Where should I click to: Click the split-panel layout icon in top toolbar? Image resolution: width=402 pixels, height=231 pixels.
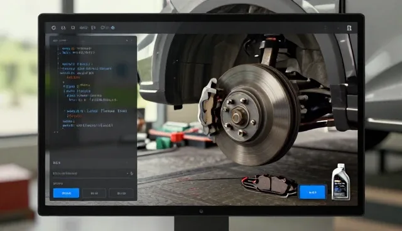point(94,28)
